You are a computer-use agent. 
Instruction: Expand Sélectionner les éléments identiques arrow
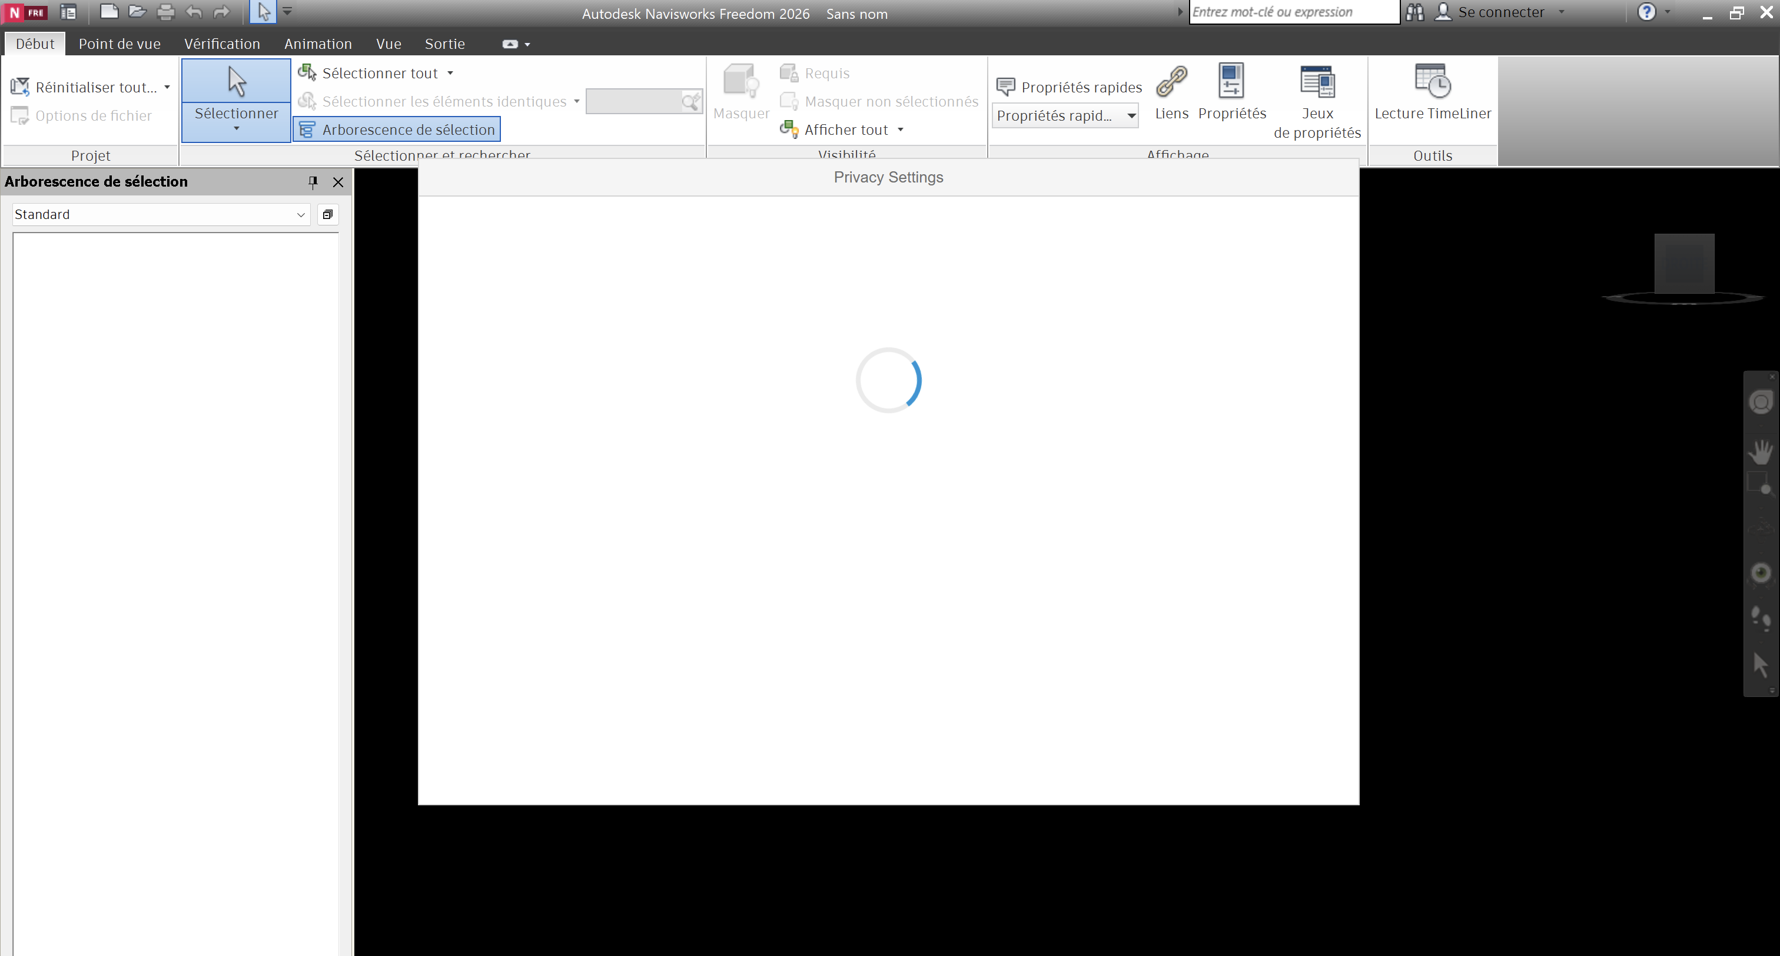(576, 102)
